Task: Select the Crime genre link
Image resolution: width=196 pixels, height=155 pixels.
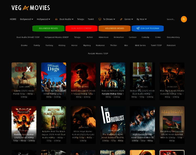Action: 158,37
